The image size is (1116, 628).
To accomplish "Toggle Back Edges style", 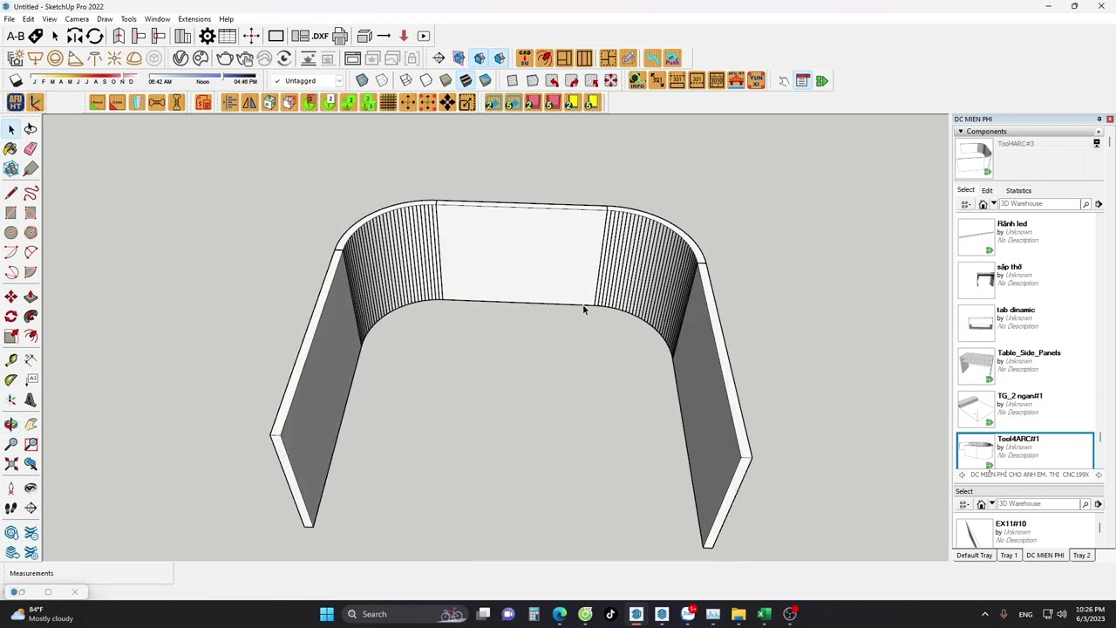I will [382, 81].
